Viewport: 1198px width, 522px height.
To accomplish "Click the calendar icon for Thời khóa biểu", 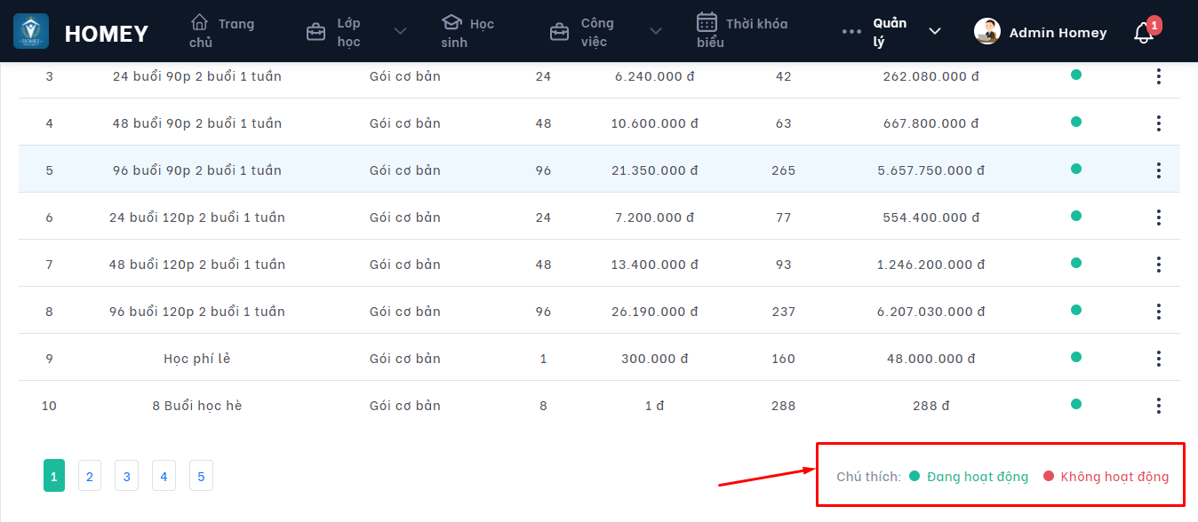I will point(707,22).
